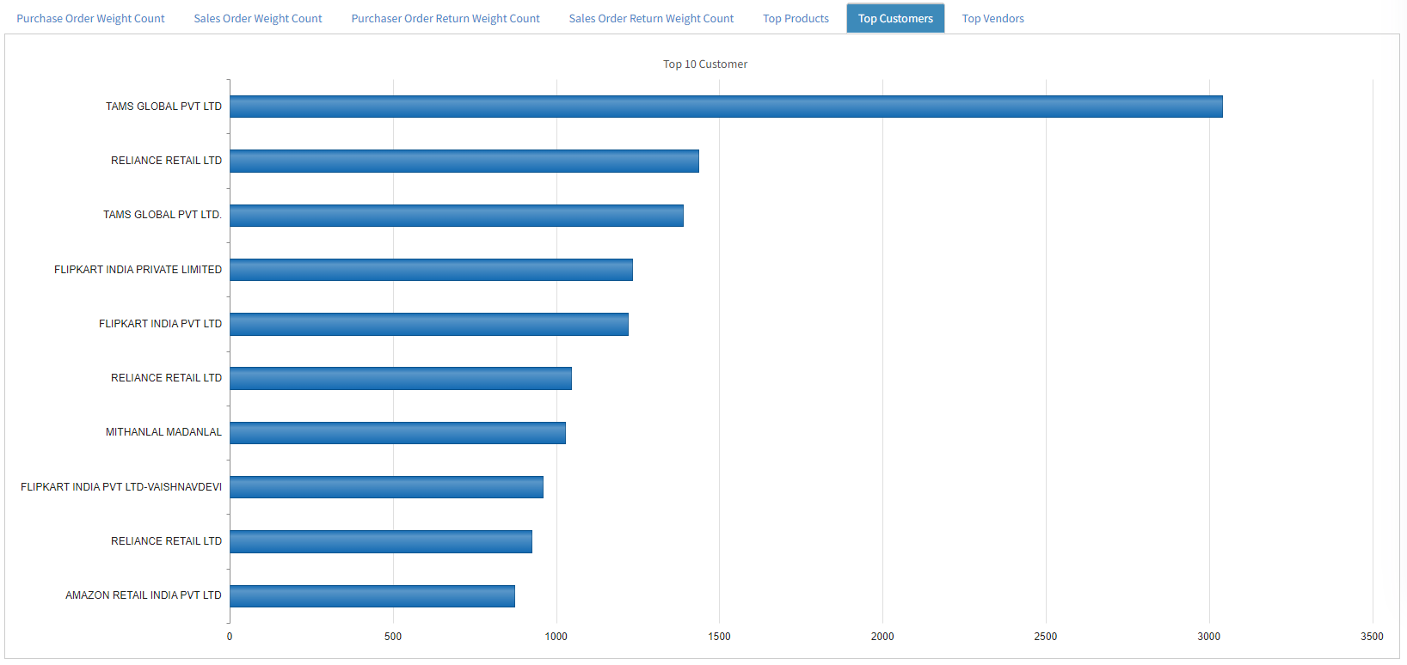The width and height of the screenshot is (1407, 665).
Task: Select the FLIPKART INDIA PVT LTD-VAISHNAVDEVI bar
Action: point(386,487)
